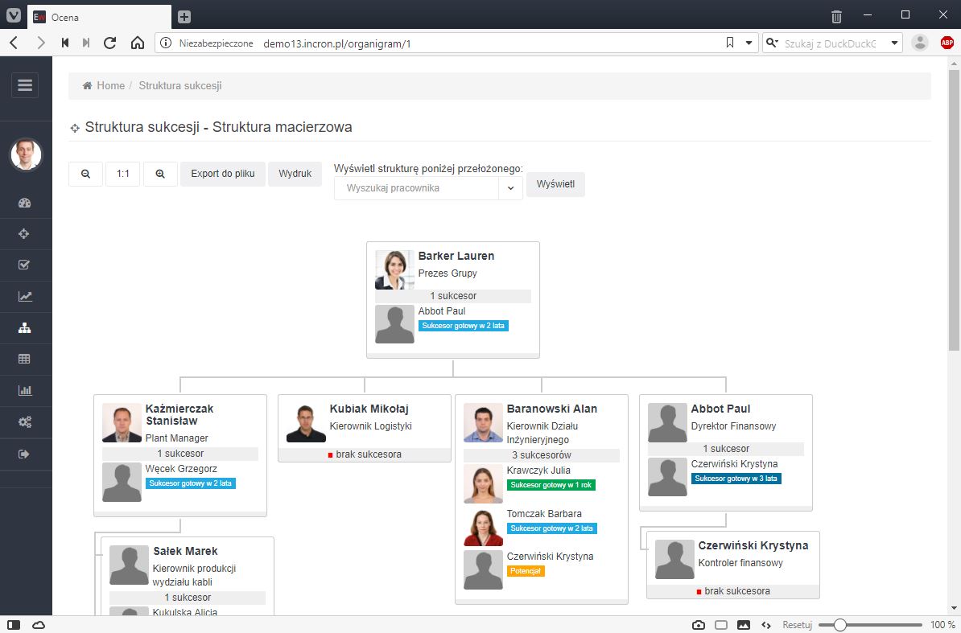The width and height of the screenshot is (961, 633).
Task: Open the cogs settings icon in sidebar
Action: [24, 422]
